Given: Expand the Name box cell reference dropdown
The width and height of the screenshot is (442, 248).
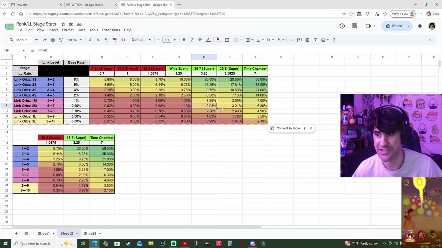Looking at the screenshot, I should [x=24, y=50].
